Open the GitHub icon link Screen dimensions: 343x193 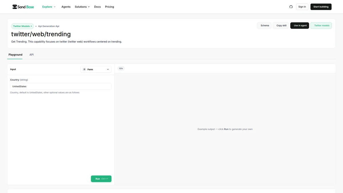(x=291, y=7)
